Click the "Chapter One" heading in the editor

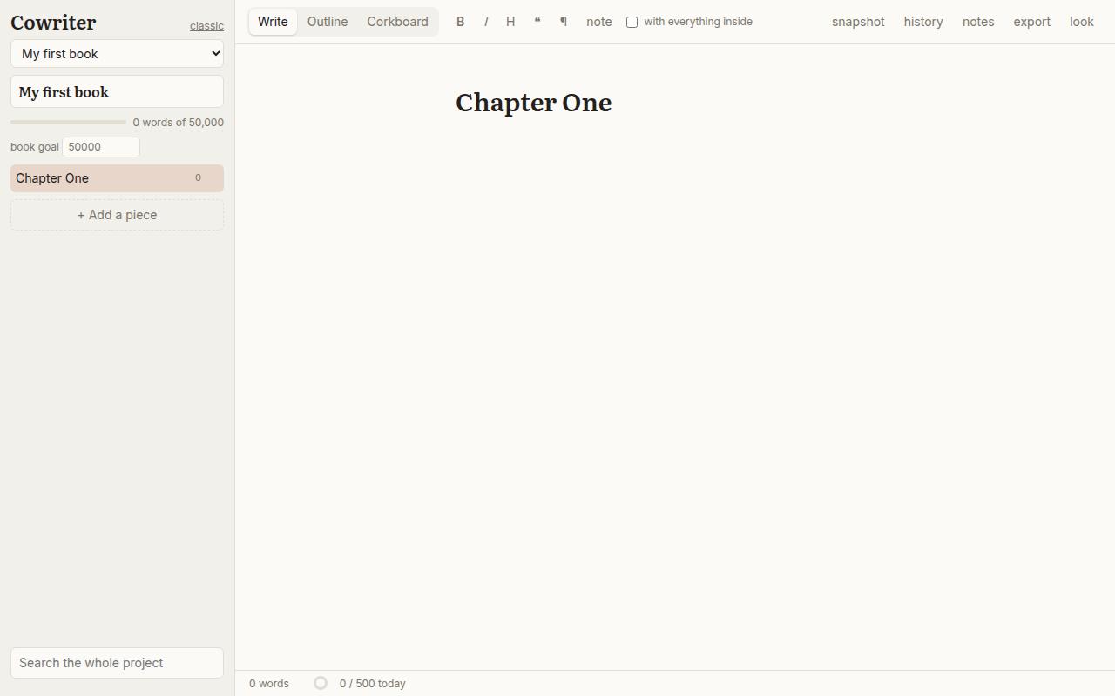point(534,103)
